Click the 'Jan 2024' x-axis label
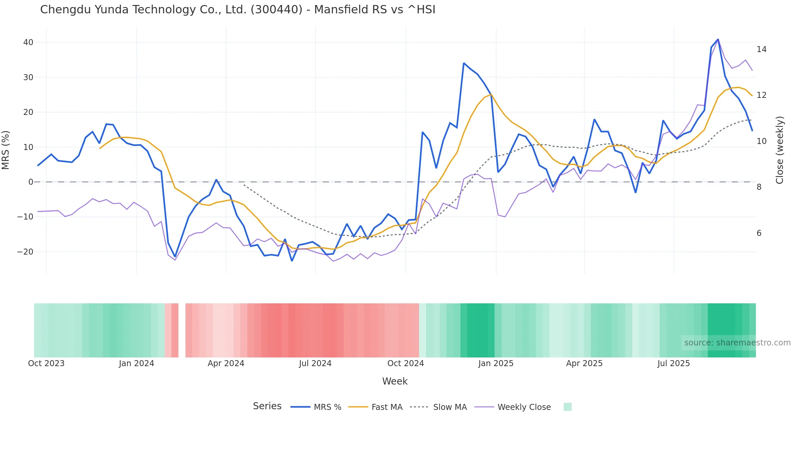Viewport: 802px width, 451px height. point(136,363)
